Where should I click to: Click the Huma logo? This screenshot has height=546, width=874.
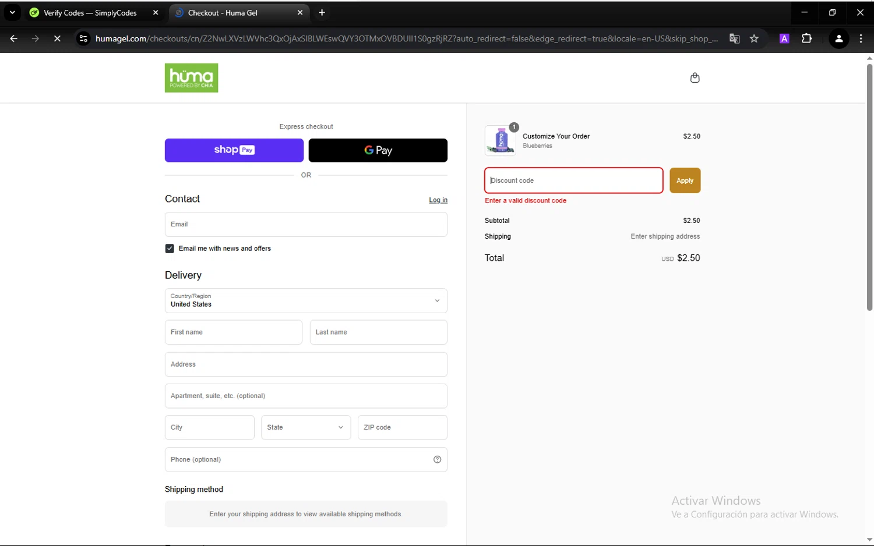point(191,78)
